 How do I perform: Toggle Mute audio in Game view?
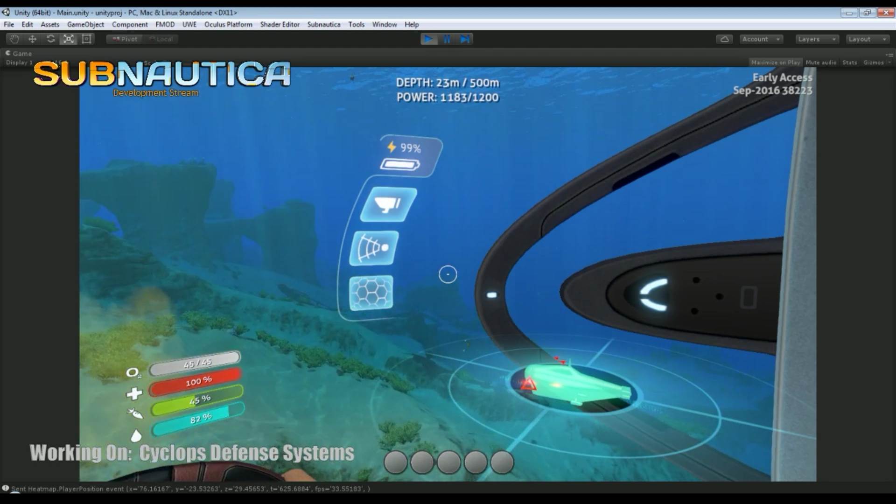click(820, 63)
